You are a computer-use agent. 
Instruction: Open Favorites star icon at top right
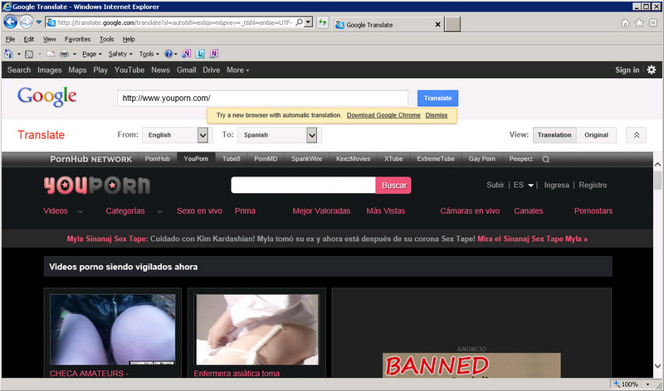[x=639, y=23]
